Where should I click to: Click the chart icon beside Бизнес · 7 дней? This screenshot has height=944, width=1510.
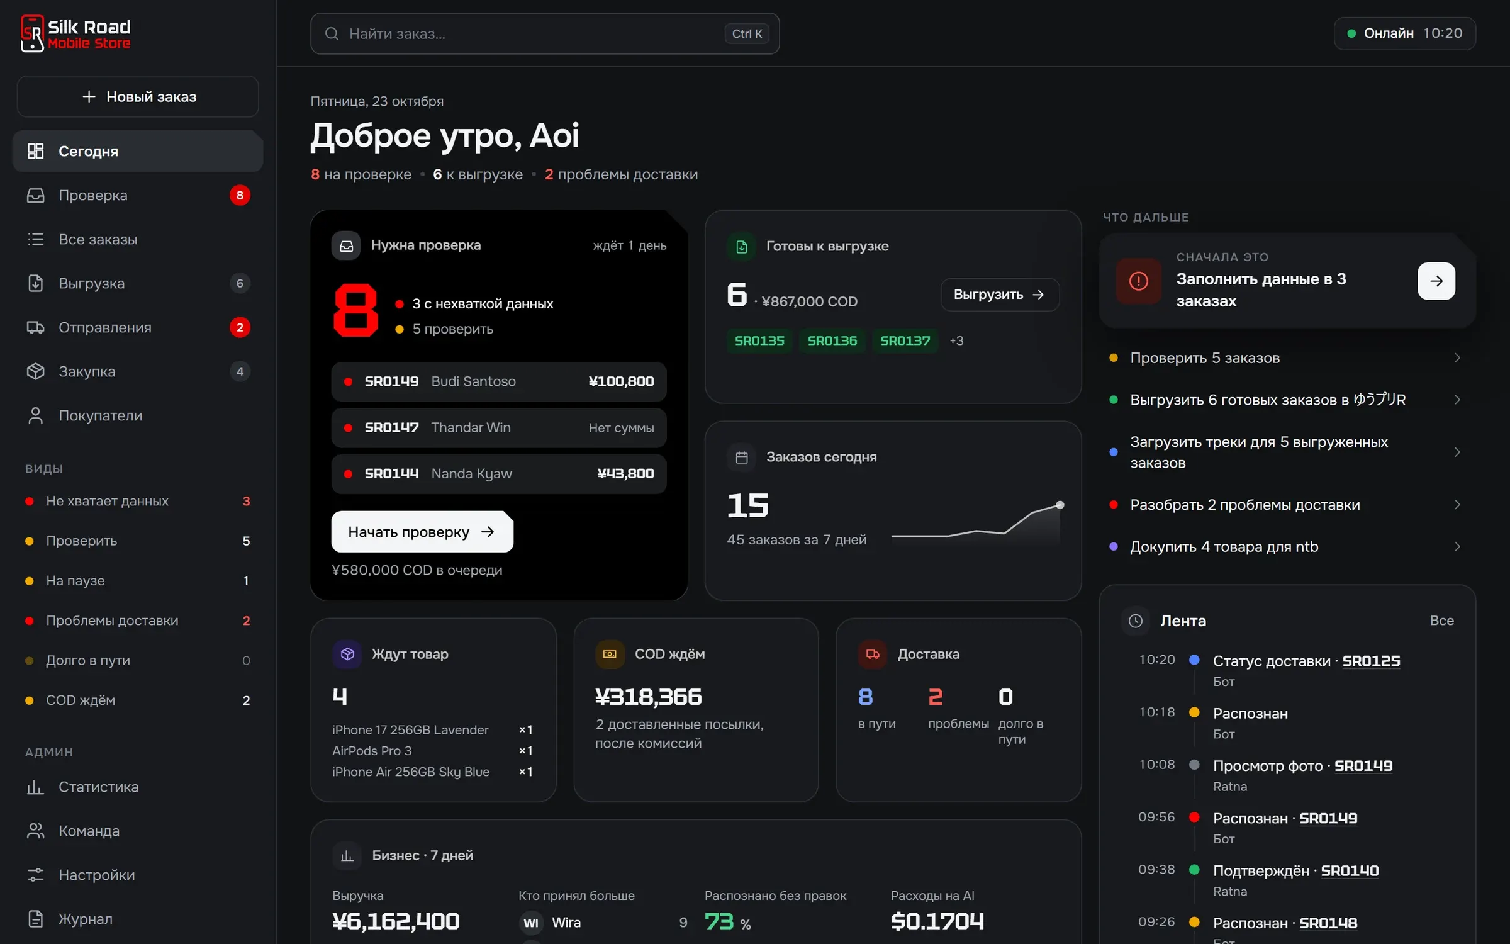347,855
